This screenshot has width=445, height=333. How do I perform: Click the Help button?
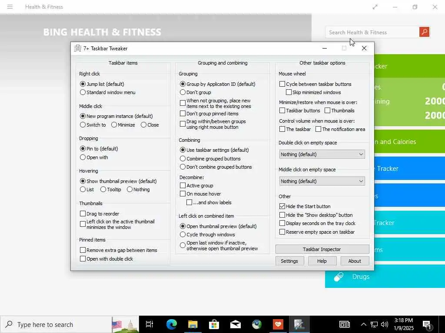click(x=322, y=261)
